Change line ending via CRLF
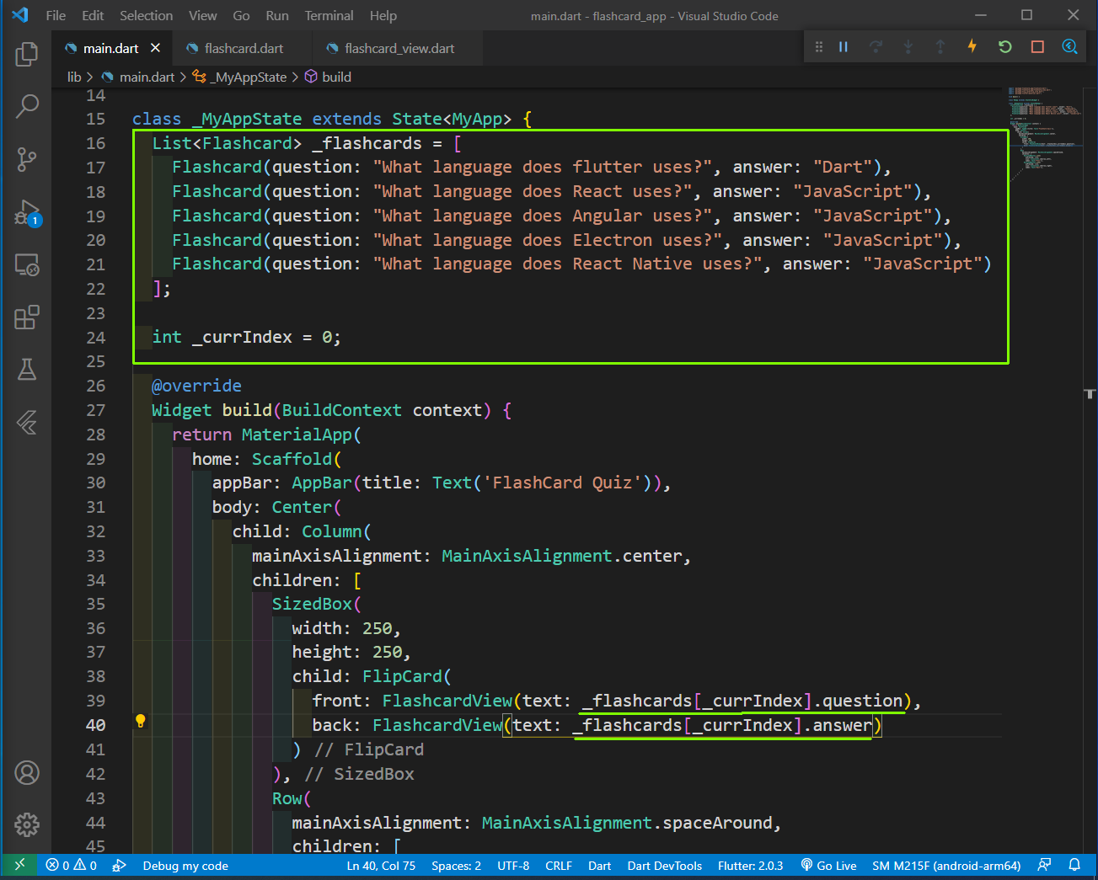Screen dimensions: 1098x880 tap(558, 866)
